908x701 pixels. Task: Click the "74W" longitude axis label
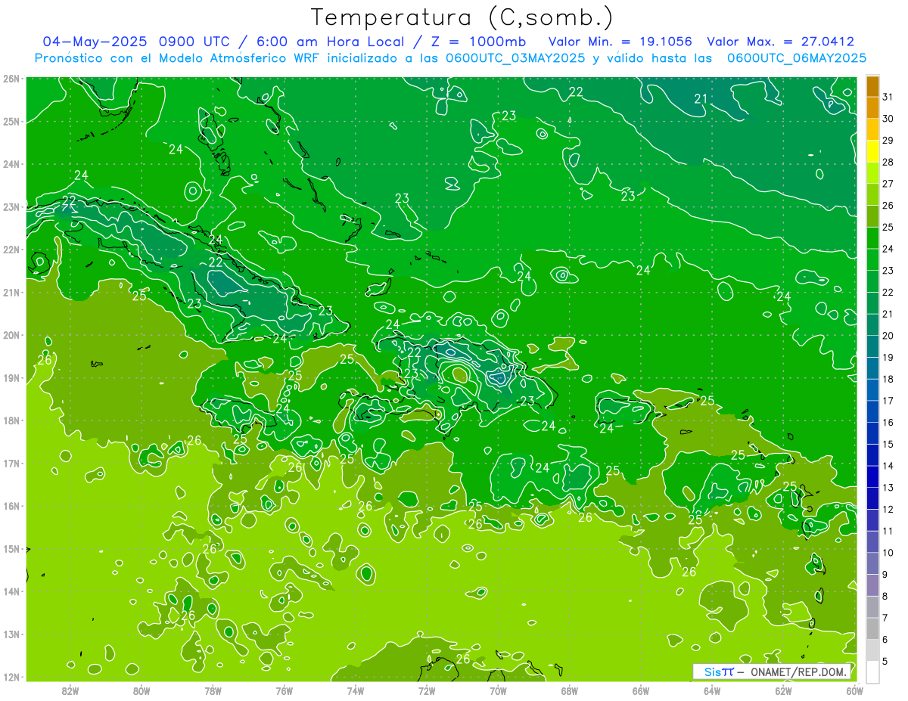pyautogui.click(x=356, y=691)
